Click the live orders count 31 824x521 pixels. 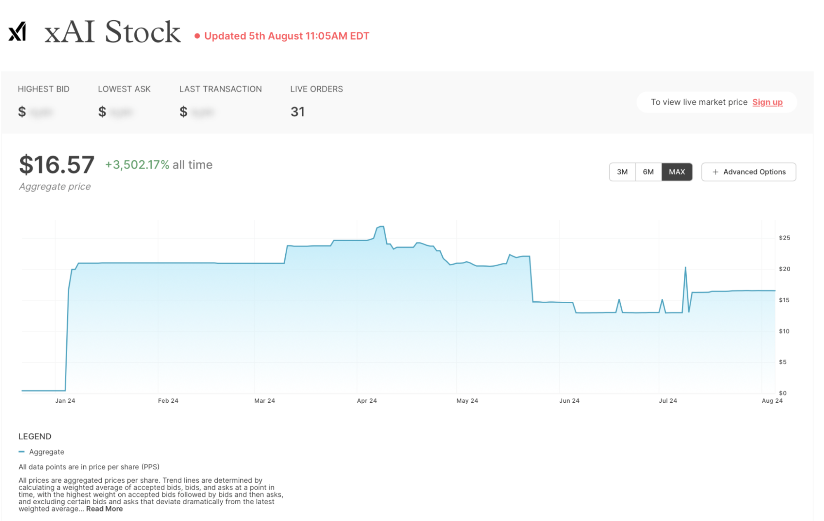(x=298, y=112)
